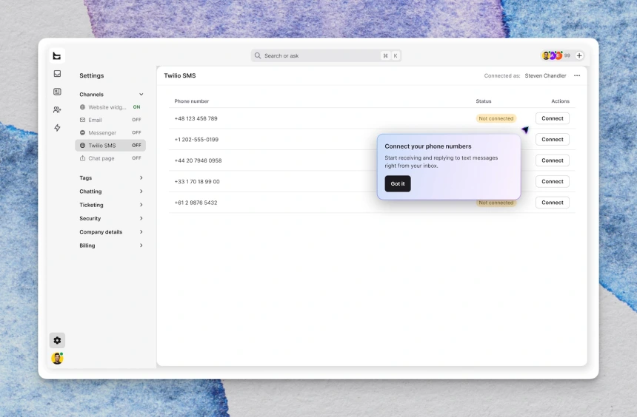This screenshot has width=637, height=417.
Task: Select Twilio SMS channel
Action: click(x=110, y=145)
